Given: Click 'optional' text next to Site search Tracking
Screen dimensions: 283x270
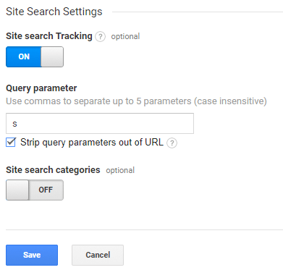Looking at the screenshot, I should [x=125, y=36].
